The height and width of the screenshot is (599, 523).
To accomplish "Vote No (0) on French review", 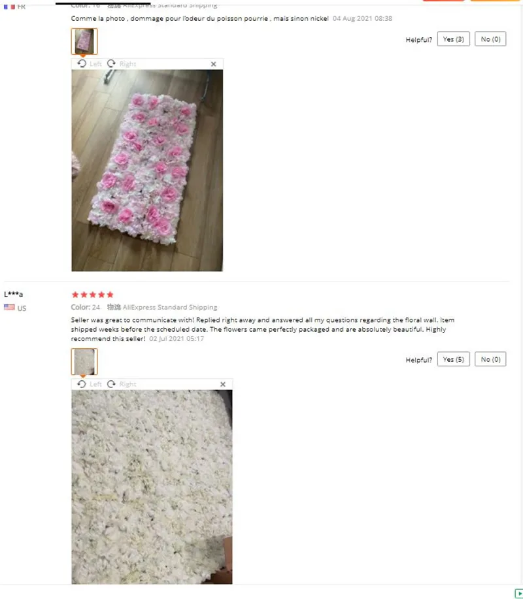I will [x=490, y=39].
